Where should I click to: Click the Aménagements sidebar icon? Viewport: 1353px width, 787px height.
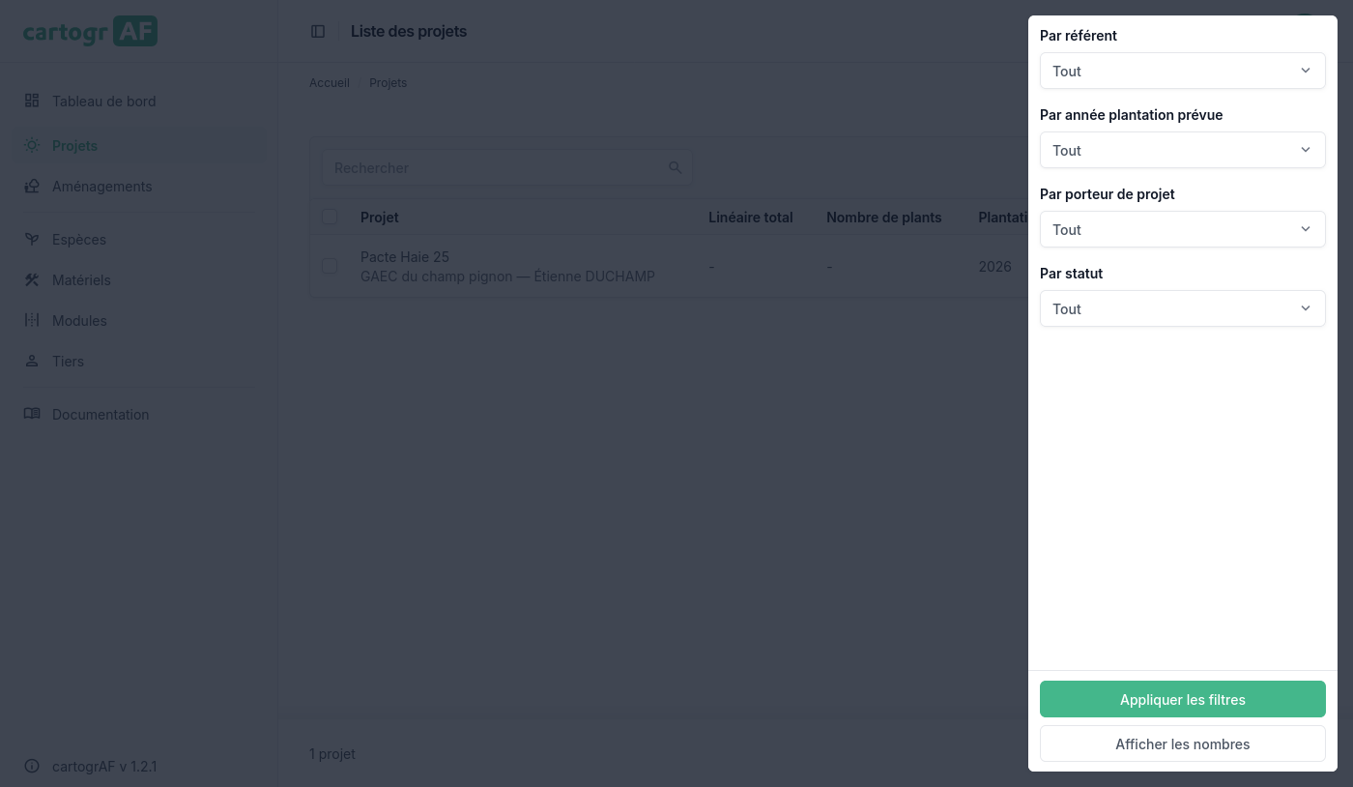coord(32,186)
